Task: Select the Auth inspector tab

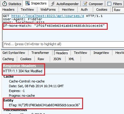Action: point(84,10)
